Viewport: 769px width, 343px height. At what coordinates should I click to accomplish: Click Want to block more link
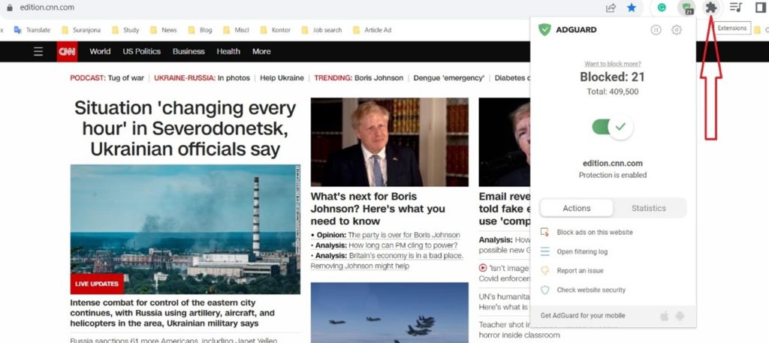pyautogui.click(x=613, y=64)
